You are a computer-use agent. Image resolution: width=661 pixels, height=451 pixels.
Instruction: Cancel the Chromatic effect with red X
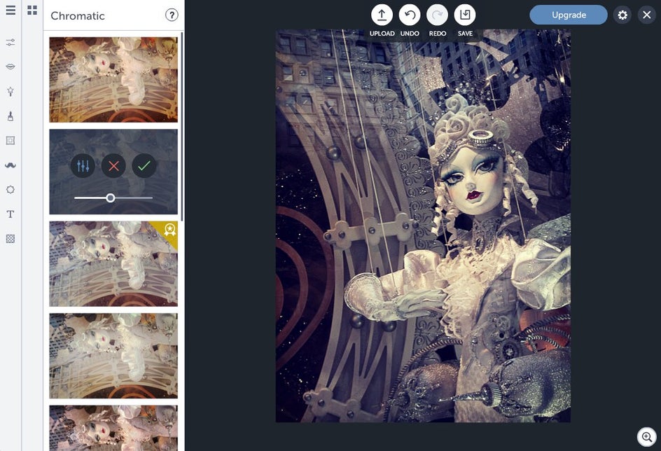pyautogui.click(x=113, y=166)
